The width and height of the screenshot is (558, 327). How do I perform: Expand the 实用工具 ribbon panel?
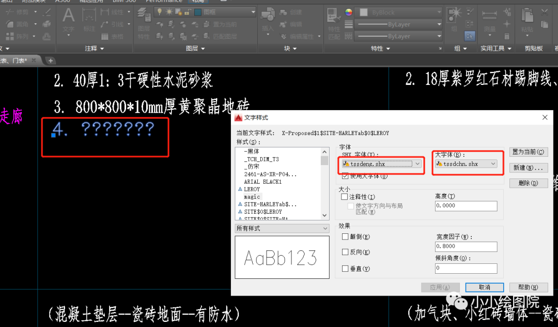495,49
